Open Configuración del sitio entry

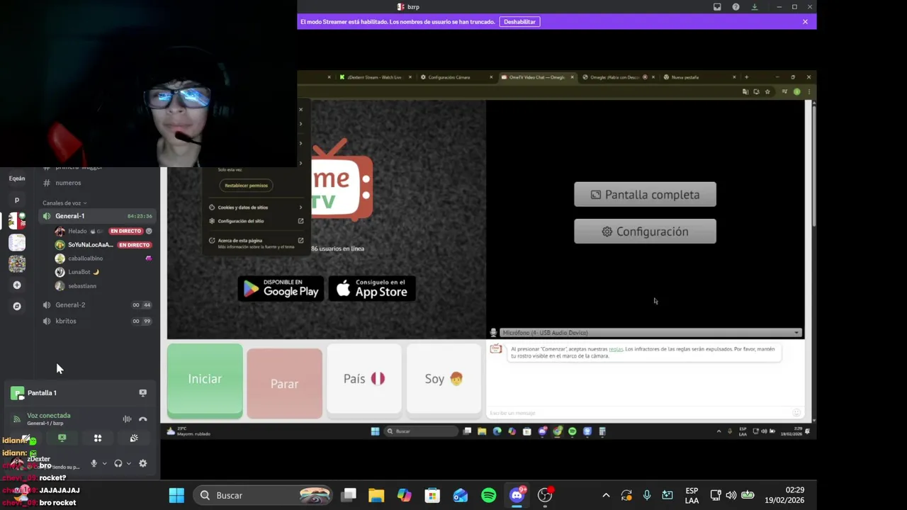[x=255, y=221]
